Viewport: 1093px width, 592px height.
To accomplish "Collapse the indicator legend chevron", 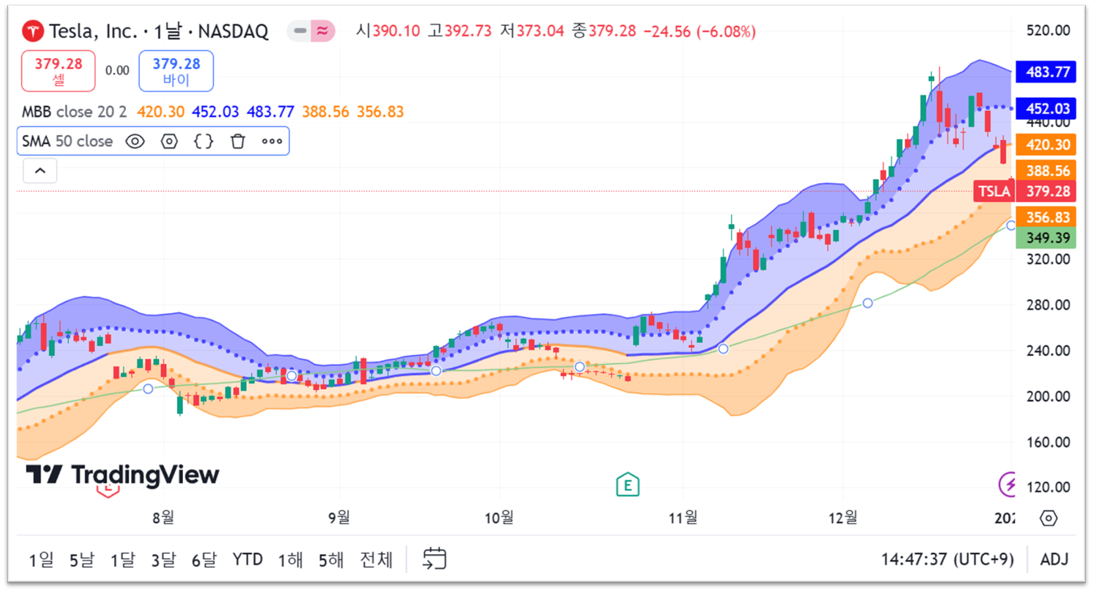I will (x=40, y=171).
